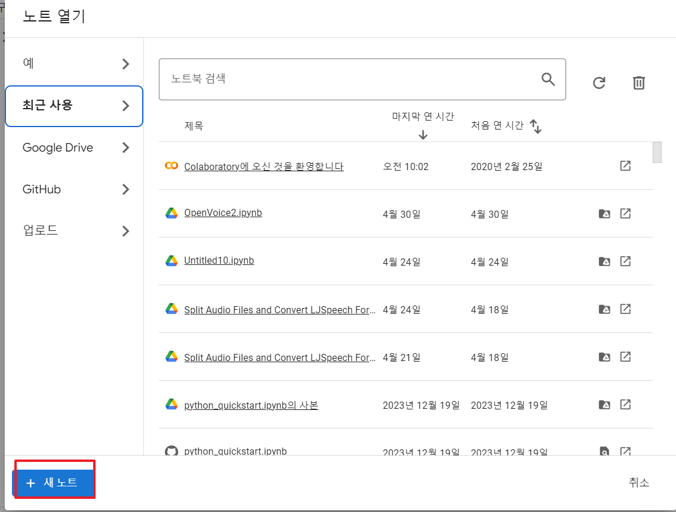Image resolution: width=676 pixels, height=512 pixels.
Task: Click the 마지막 연 시간 header text
Action: (x=423, y=116)
